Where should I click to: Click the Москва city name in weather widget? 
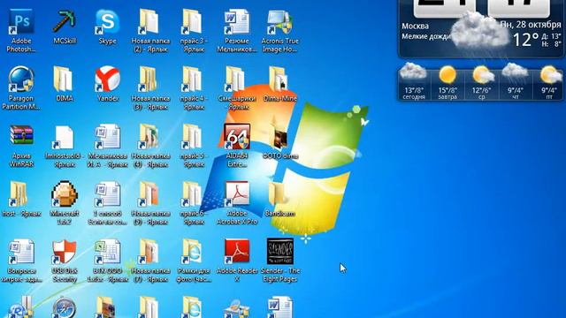tap(415, 26)
